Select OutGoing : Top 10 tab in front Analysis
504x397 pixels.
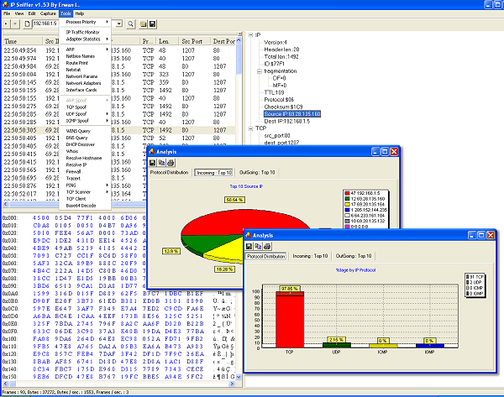[x=354, y=256]
